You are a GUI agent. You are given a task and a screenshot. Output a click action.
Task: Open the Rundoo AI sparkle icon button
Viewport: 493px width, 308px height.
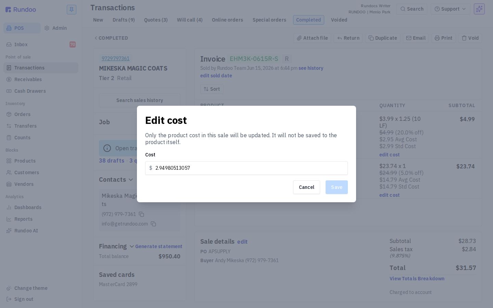point(479,9)
